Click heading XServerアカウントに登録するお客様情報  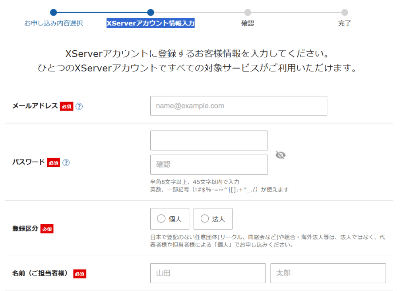coord(197,54)
